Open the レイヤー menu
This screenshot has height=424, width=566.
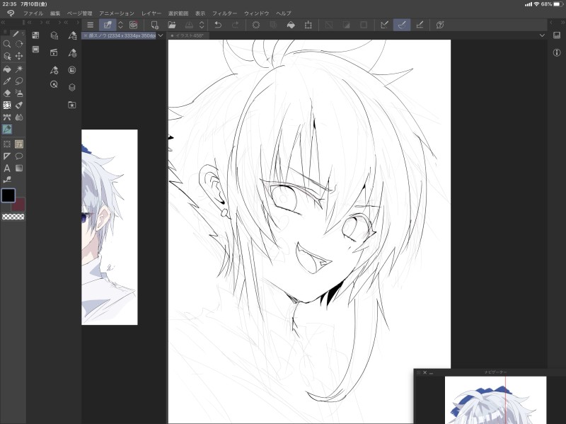[151, 13]
